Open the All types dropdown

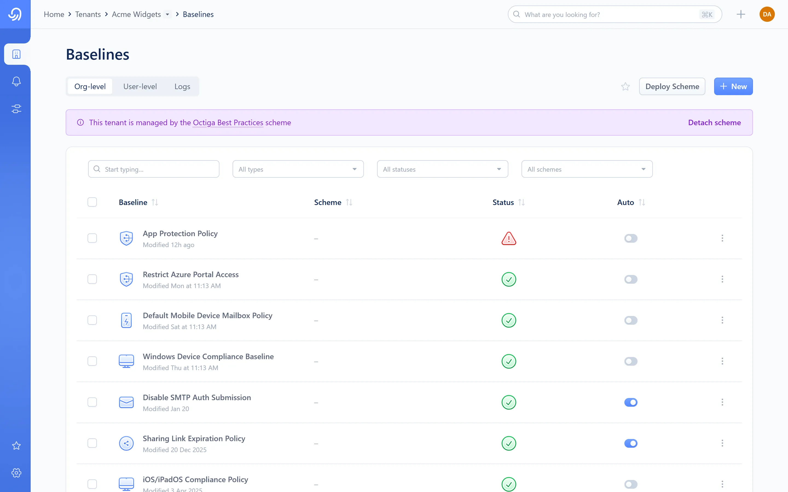(x=298, y=169)
